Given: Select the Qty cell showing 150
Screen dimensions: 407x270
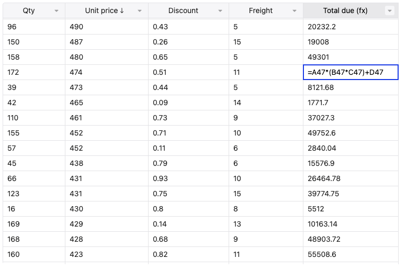Looking at the screenshot, I should [34, 42].
